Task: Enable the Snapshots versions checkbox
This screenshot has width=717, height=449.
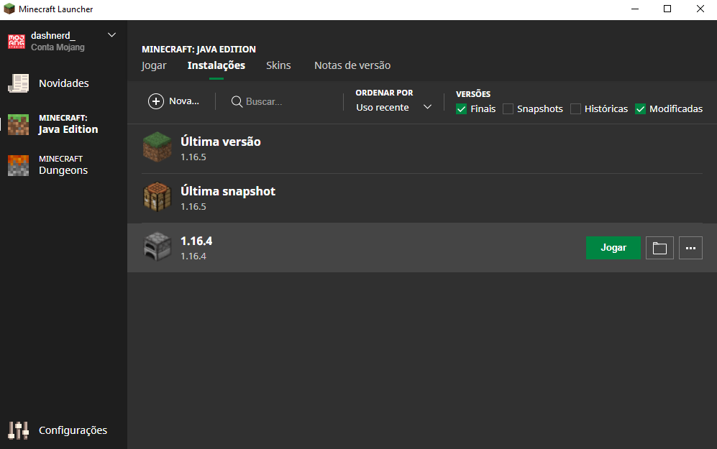Action: point(508,109)
